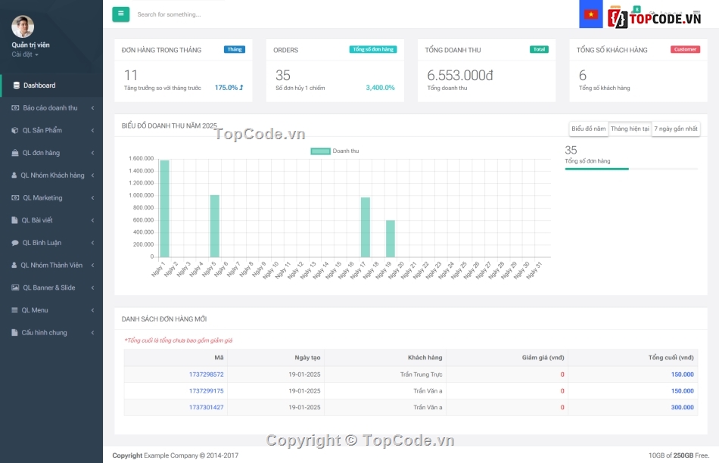Click the Dashboard database icon
The image size is (719, 463).
(16, 85)
